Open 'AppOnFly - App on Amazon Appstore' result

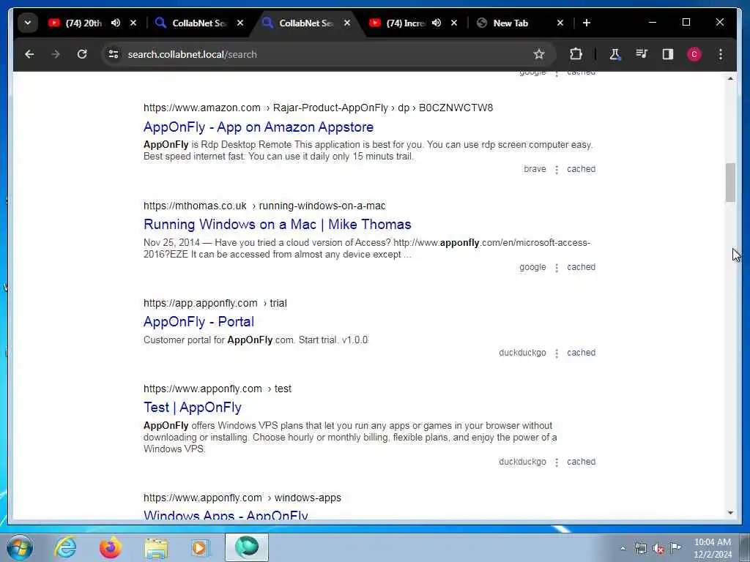pos(259,127)
